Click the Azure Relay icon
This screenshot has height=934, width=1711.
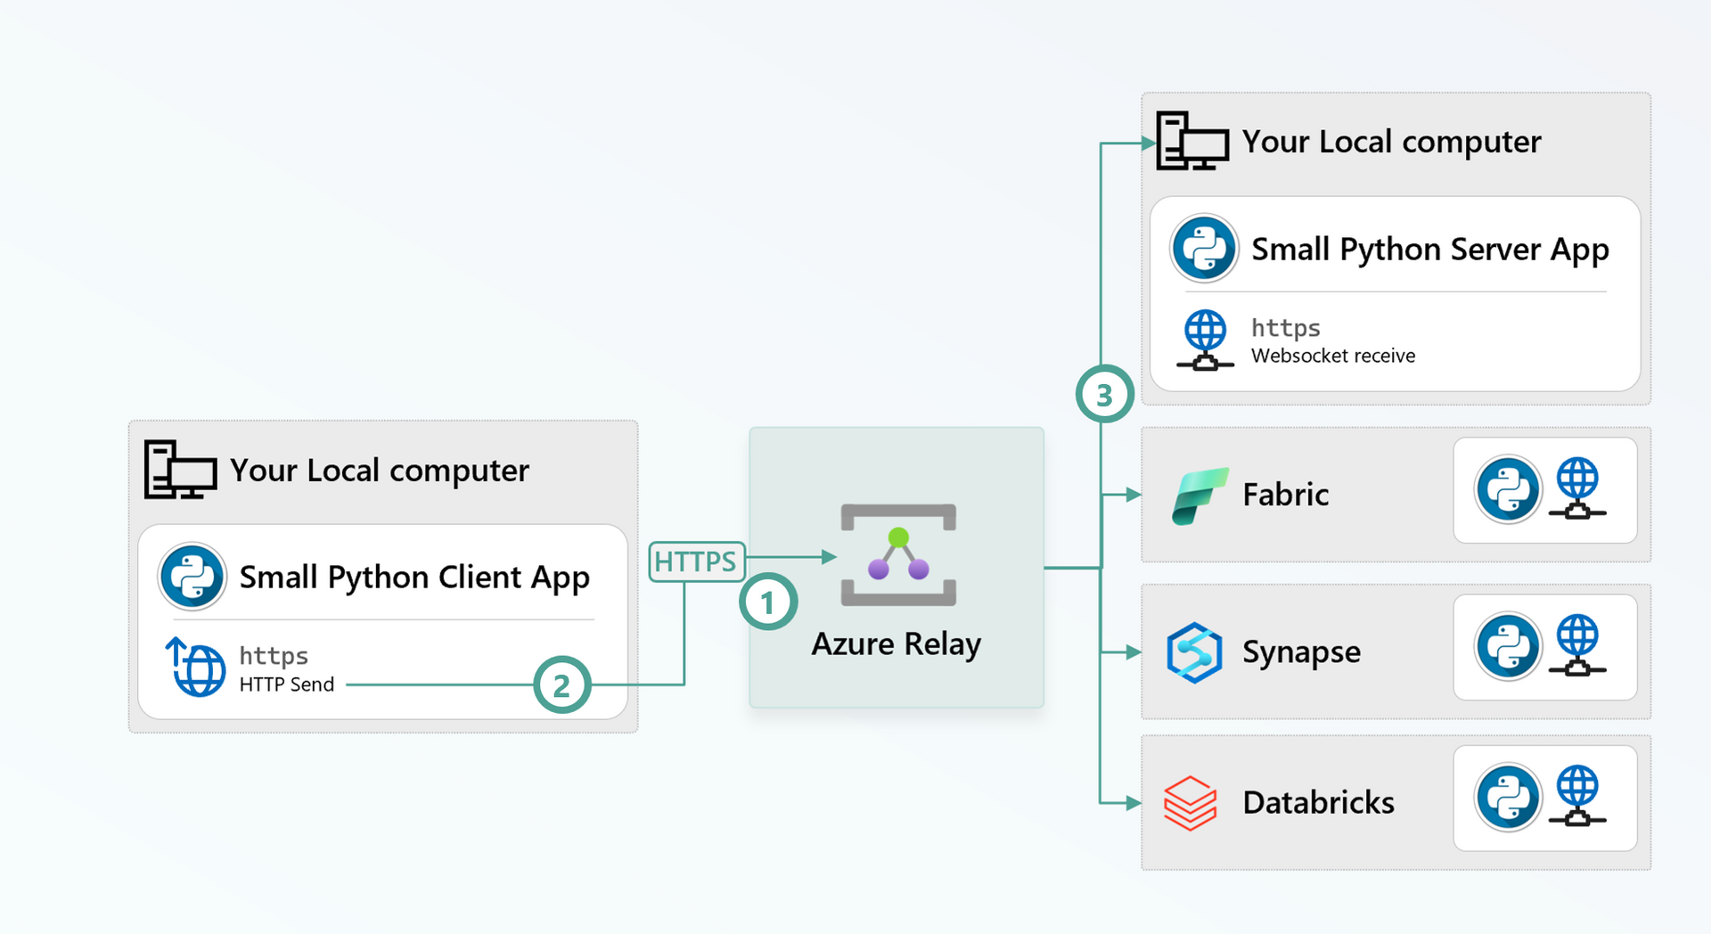[x=898, y=555]
